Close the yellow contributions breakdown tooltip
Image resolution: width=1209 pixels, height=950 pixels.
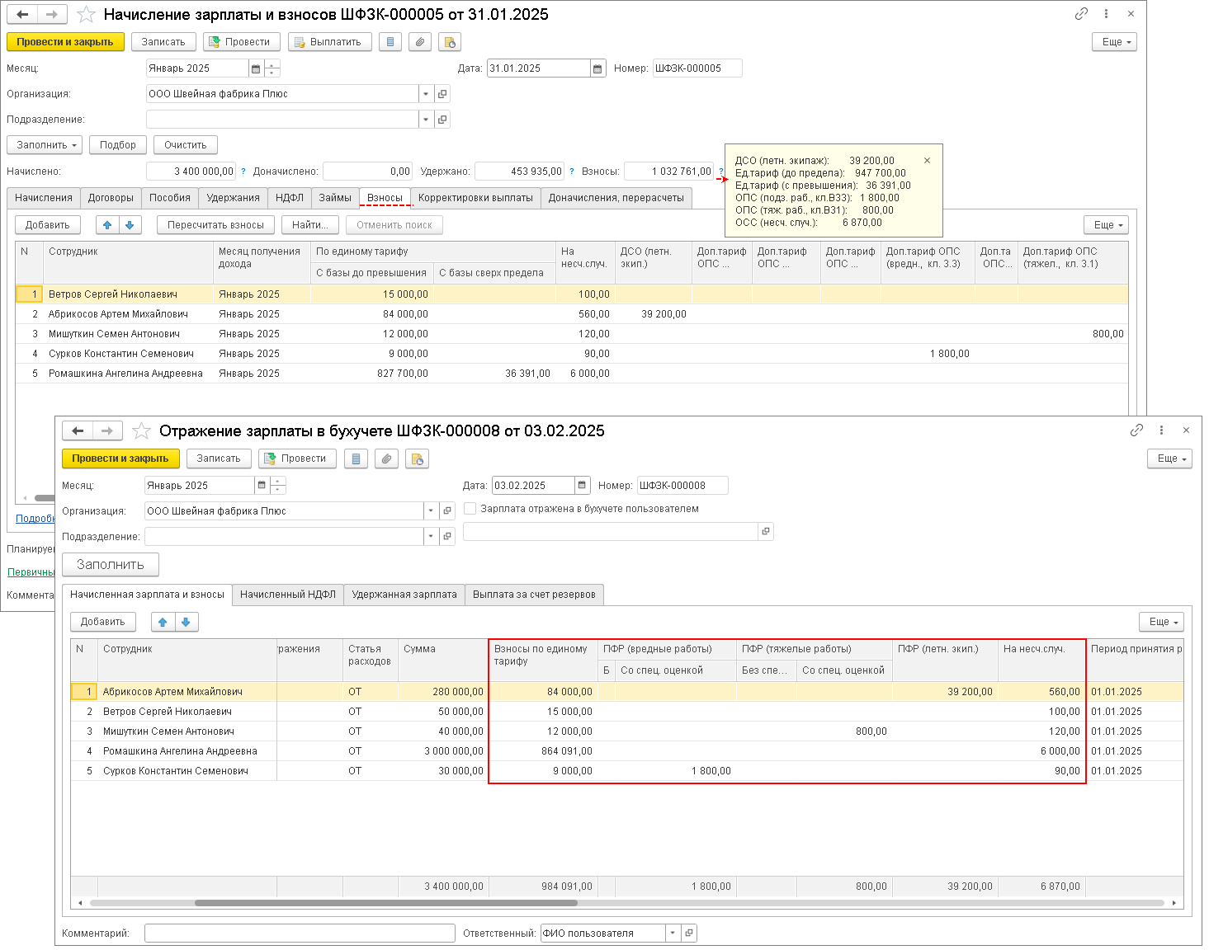[x=927, y=161]
